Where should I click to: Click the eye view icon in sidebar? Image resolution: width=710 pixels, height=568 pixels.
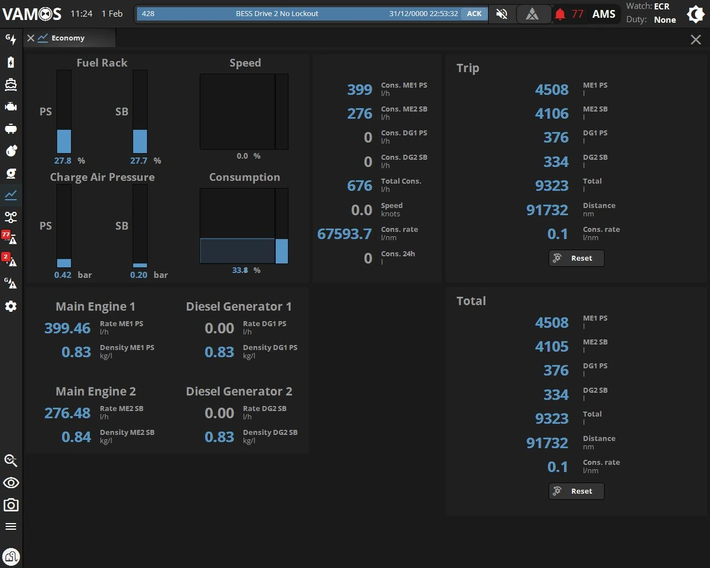click(11, 483)
